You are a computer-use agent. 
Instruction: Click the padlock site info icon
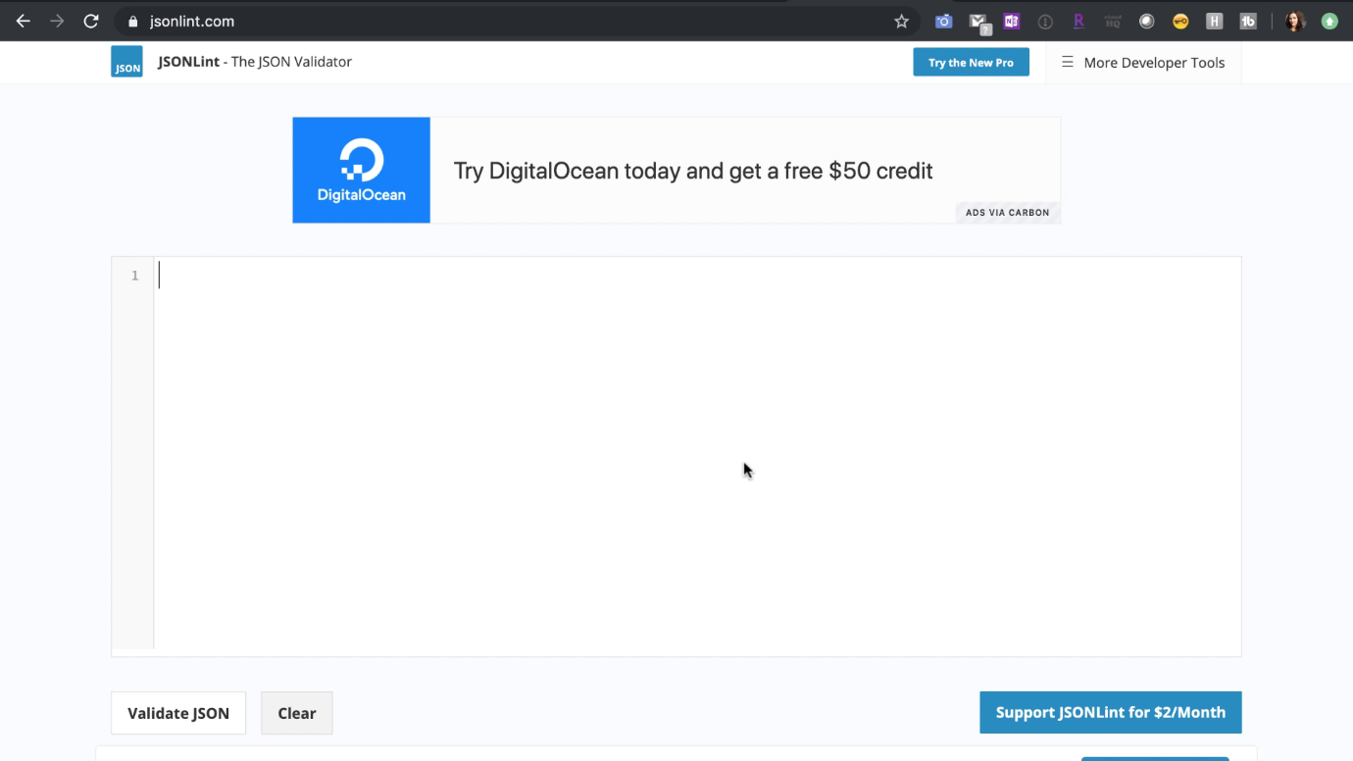(x=133, y=21)
